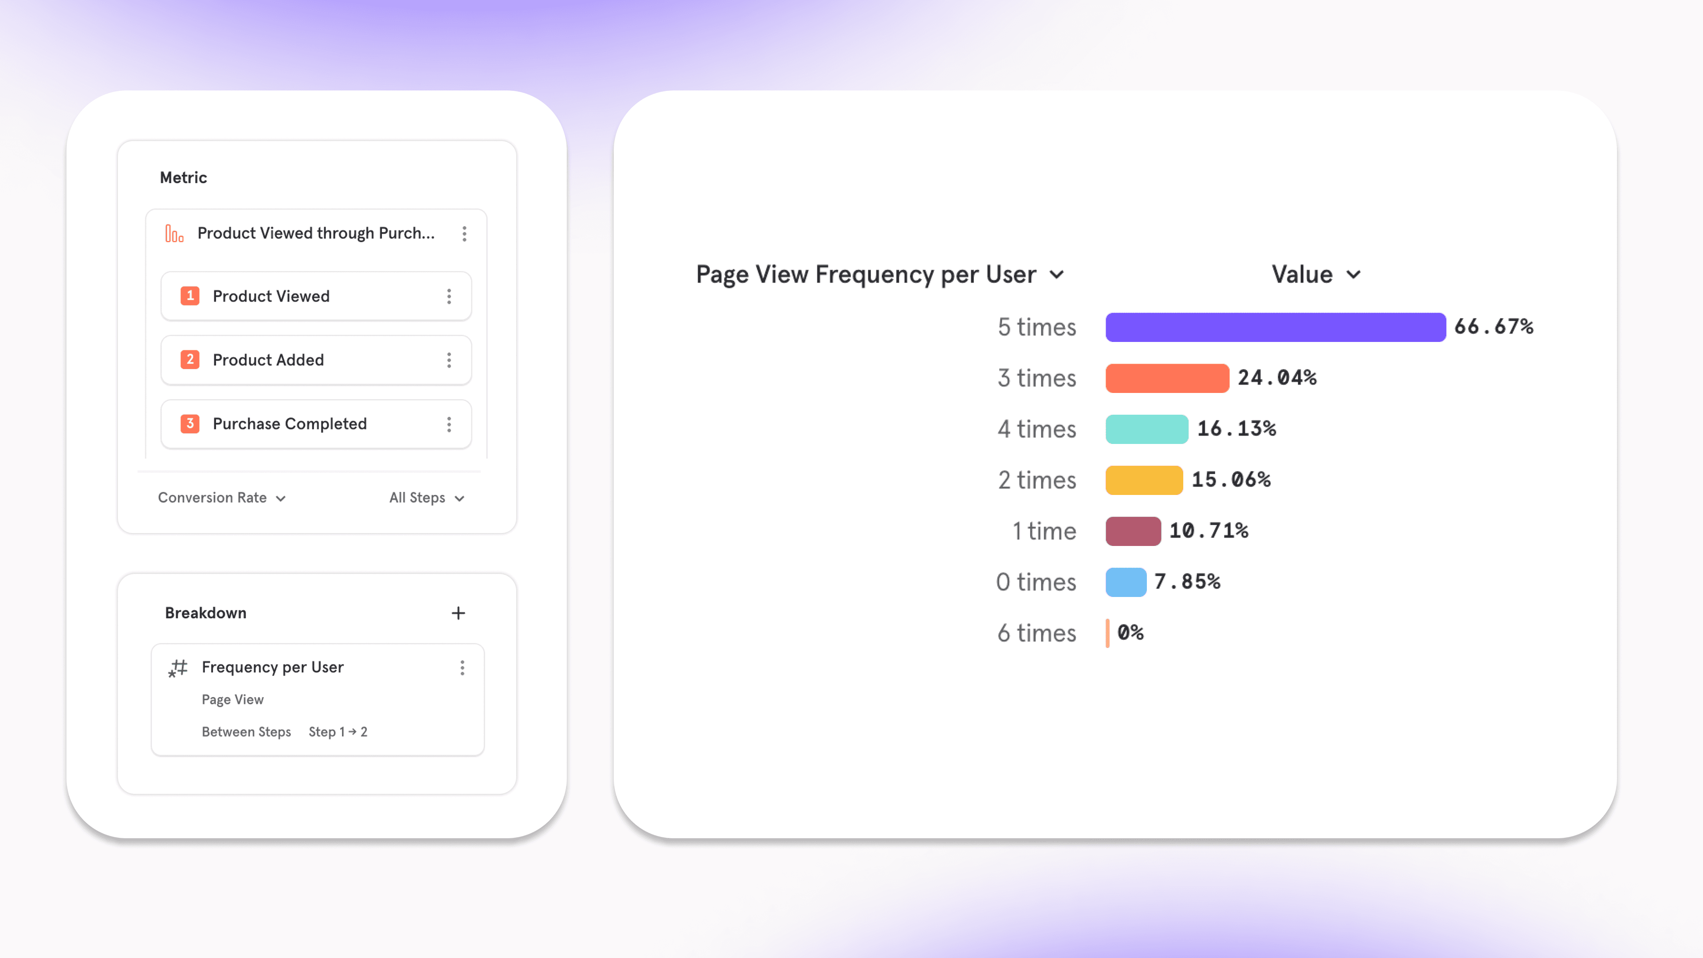The height and width of the screenshot is (958, 1703).
Task: Click the Breakdown section label
Action: pyautogui.click(x=206, y=612)
